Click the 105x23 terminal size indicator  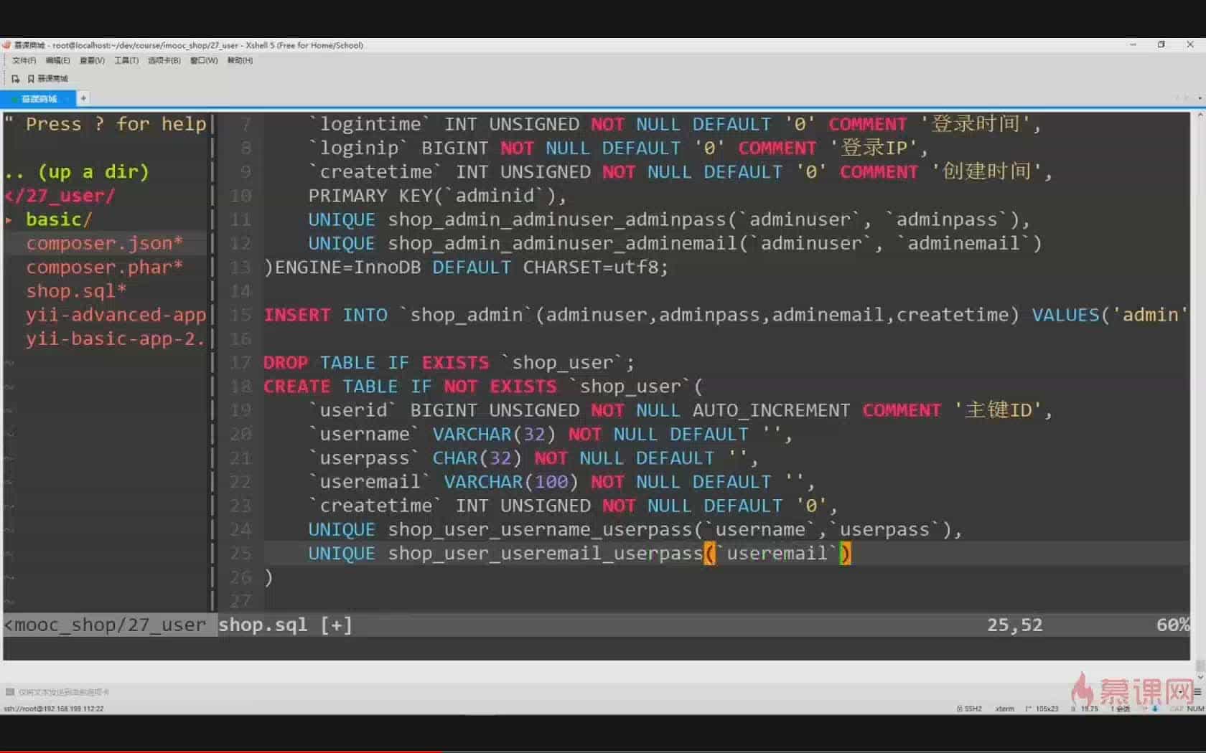pyautogui.click(x=1042, y=709)
